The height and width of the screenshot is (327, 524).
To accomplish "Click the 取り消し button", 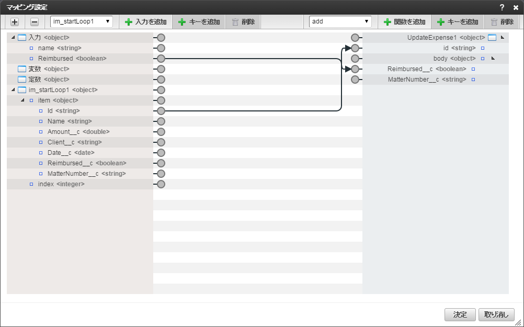I will pos(496,314).
